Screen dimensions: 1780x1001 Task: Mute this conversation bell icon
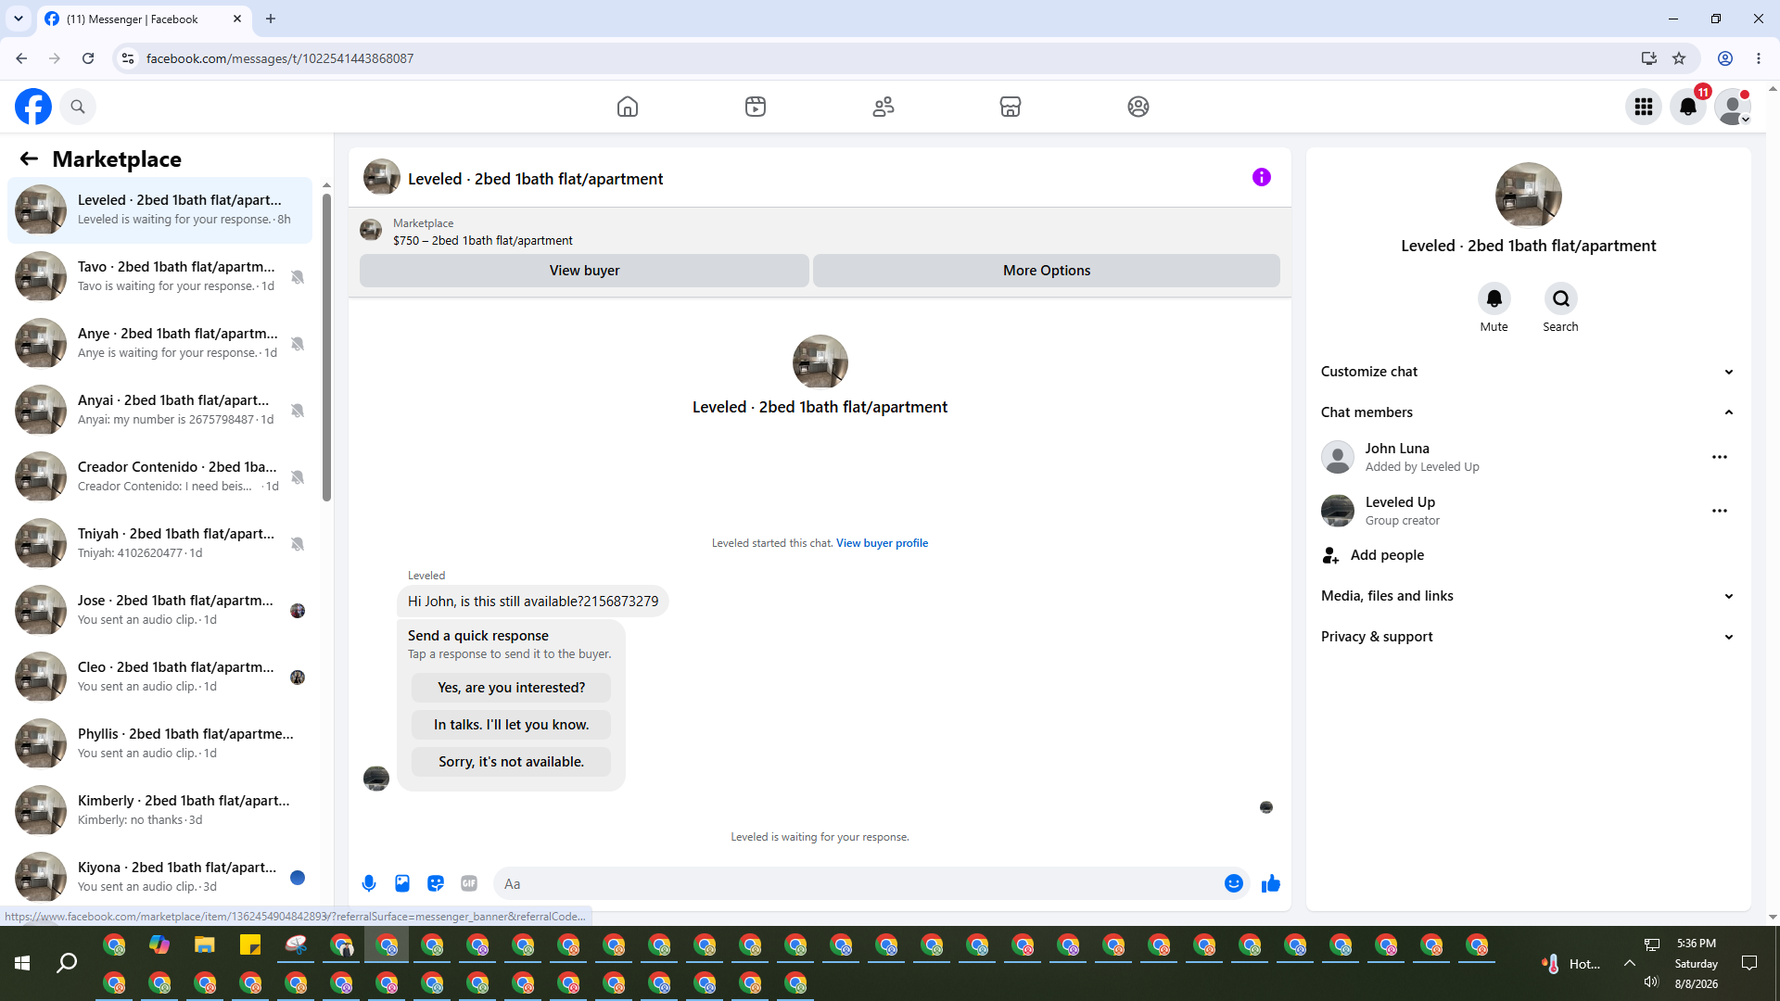(1494, 298)
